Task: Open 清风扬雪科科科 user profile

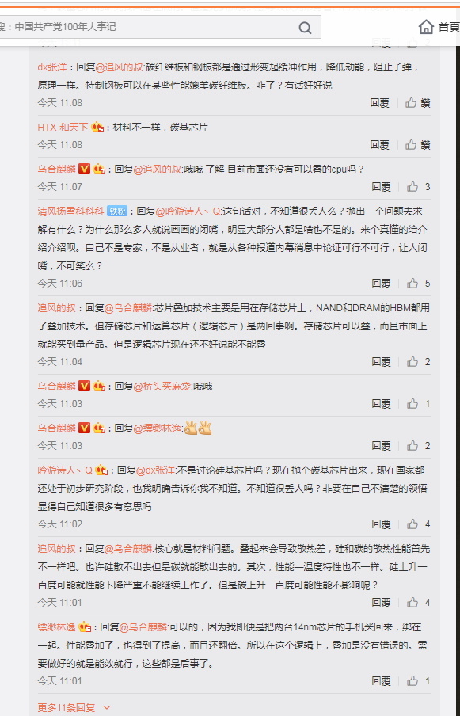Action: coord(70,211)
